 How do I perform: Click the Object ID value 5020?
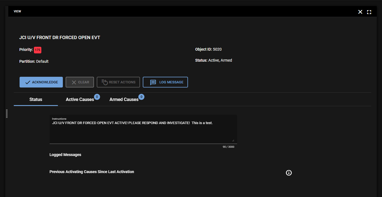pos(217,50)
